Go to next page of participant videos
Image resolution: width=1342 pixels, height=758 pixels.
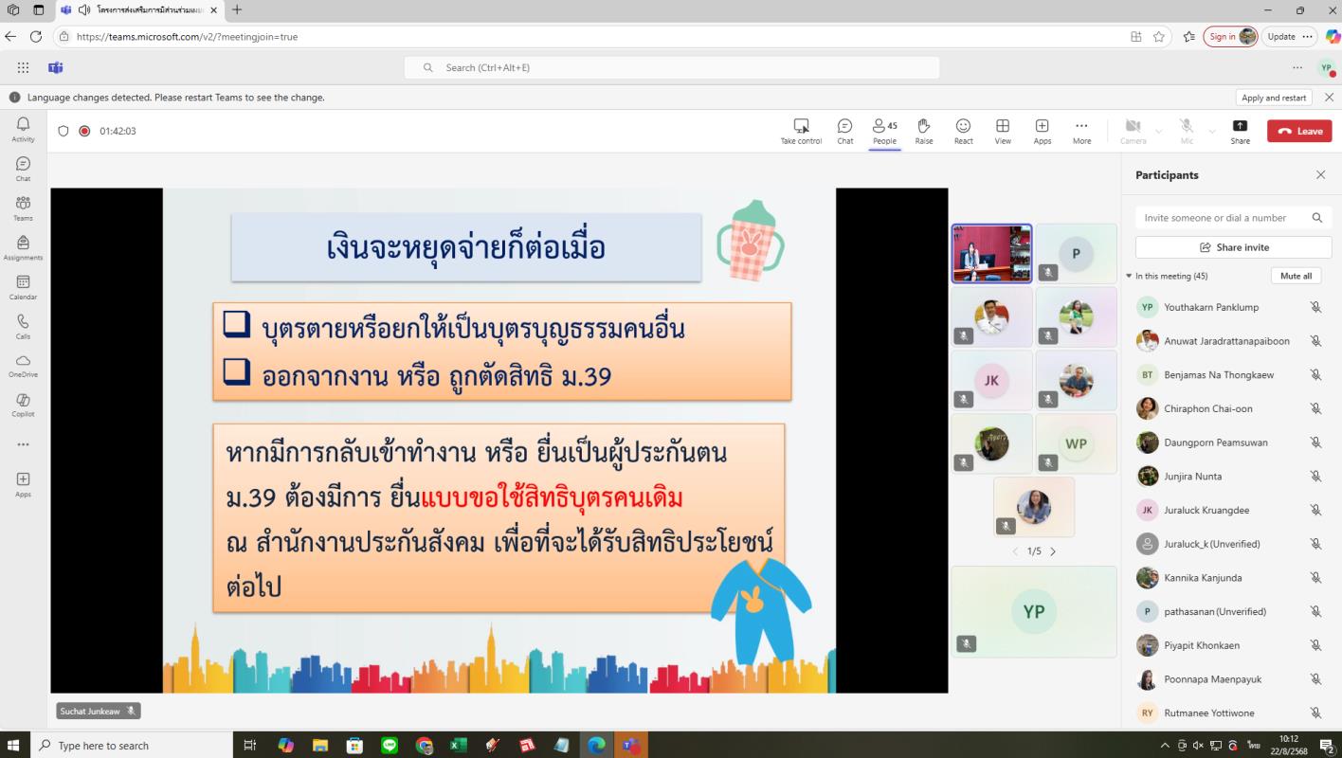pyautogui.click(x=1053, y=551)
